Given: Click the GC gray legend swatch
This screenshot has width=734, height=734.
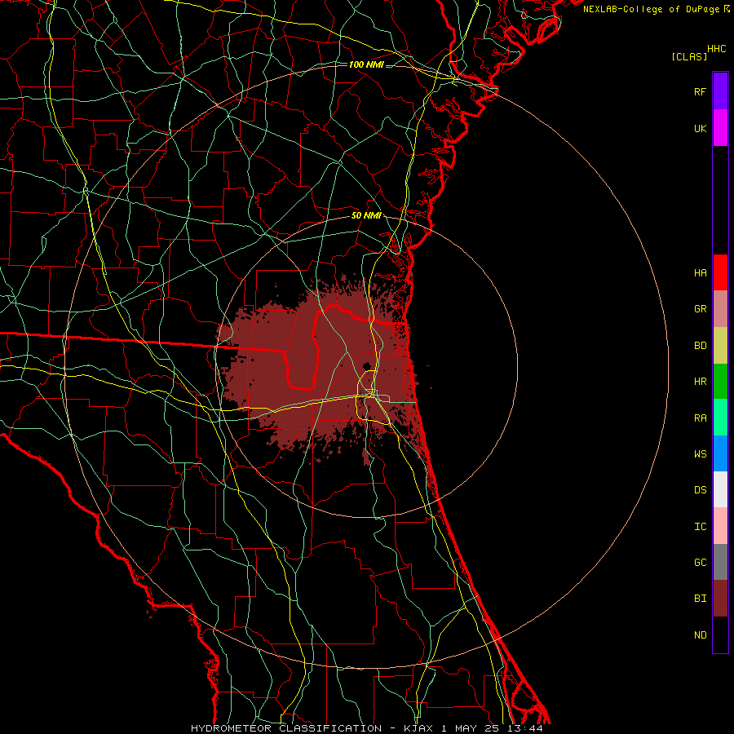Looking at the screenshot, I should point(720,562).
